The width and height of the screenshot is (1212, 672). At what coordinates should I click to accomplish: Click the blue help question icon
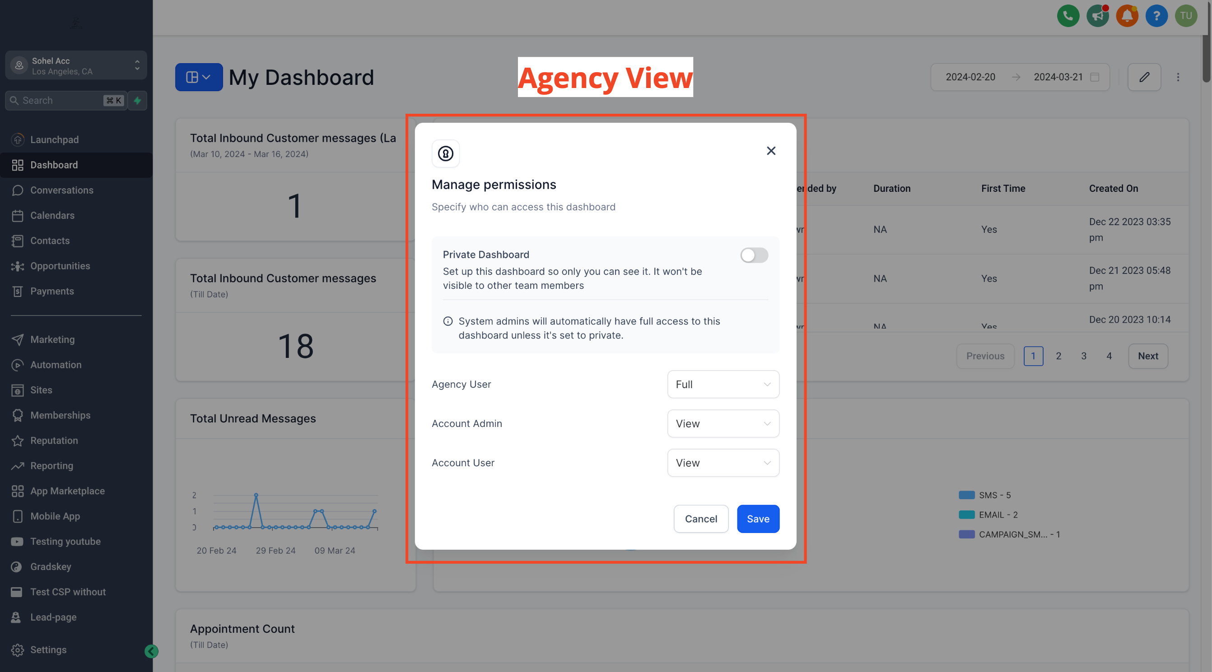(1156, 16)
